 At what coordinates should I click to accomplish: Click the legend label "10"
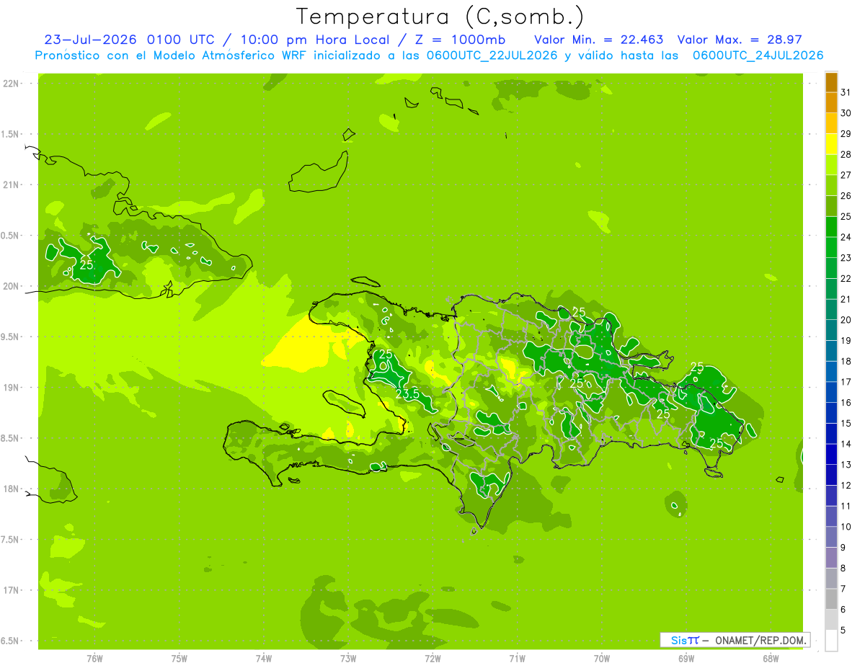pos(846,527)
